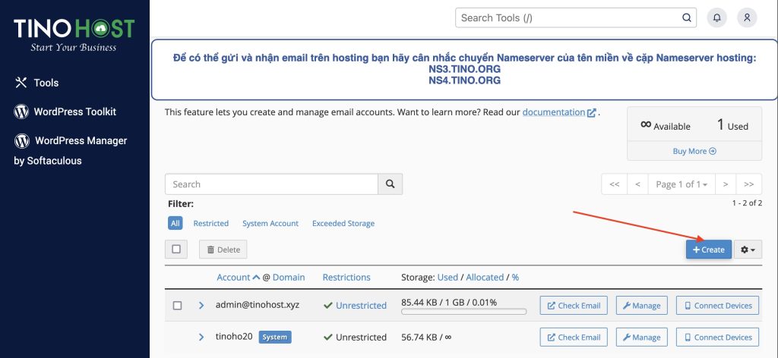Click the Delete button
Viewport: 778px width, 358px height.
[x=223, y=250]
